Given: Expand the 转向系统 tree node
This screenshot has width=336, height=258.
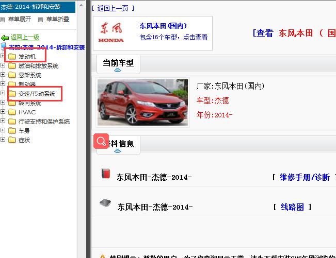Looking at the screenshot, I should click(3, 102).
